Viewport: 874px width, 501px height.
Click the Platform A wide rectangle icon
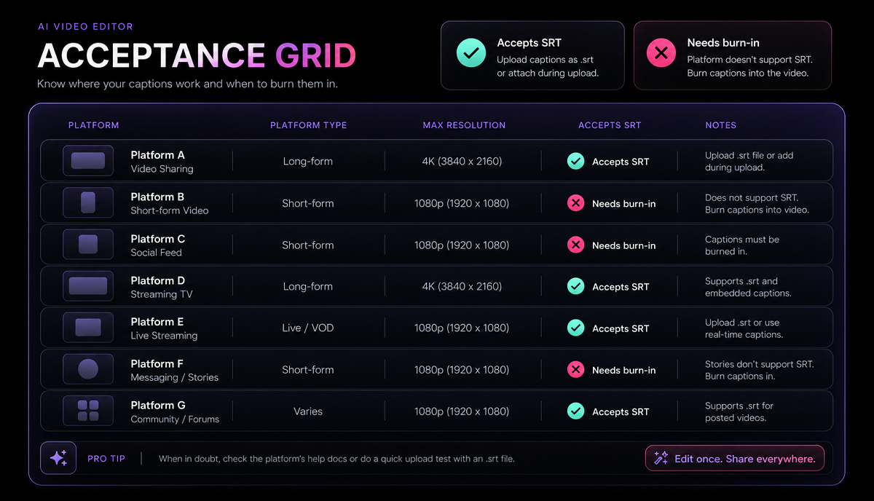(x=88, y=161)
